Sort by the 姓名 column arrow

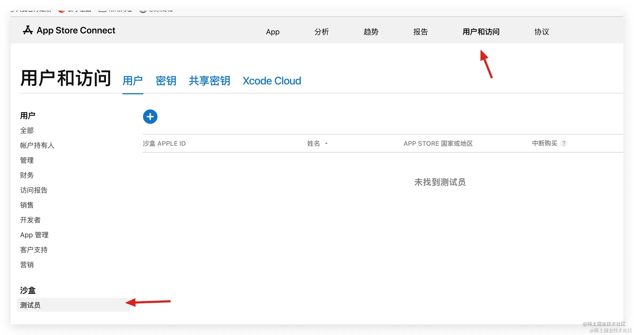coord(326,144)
